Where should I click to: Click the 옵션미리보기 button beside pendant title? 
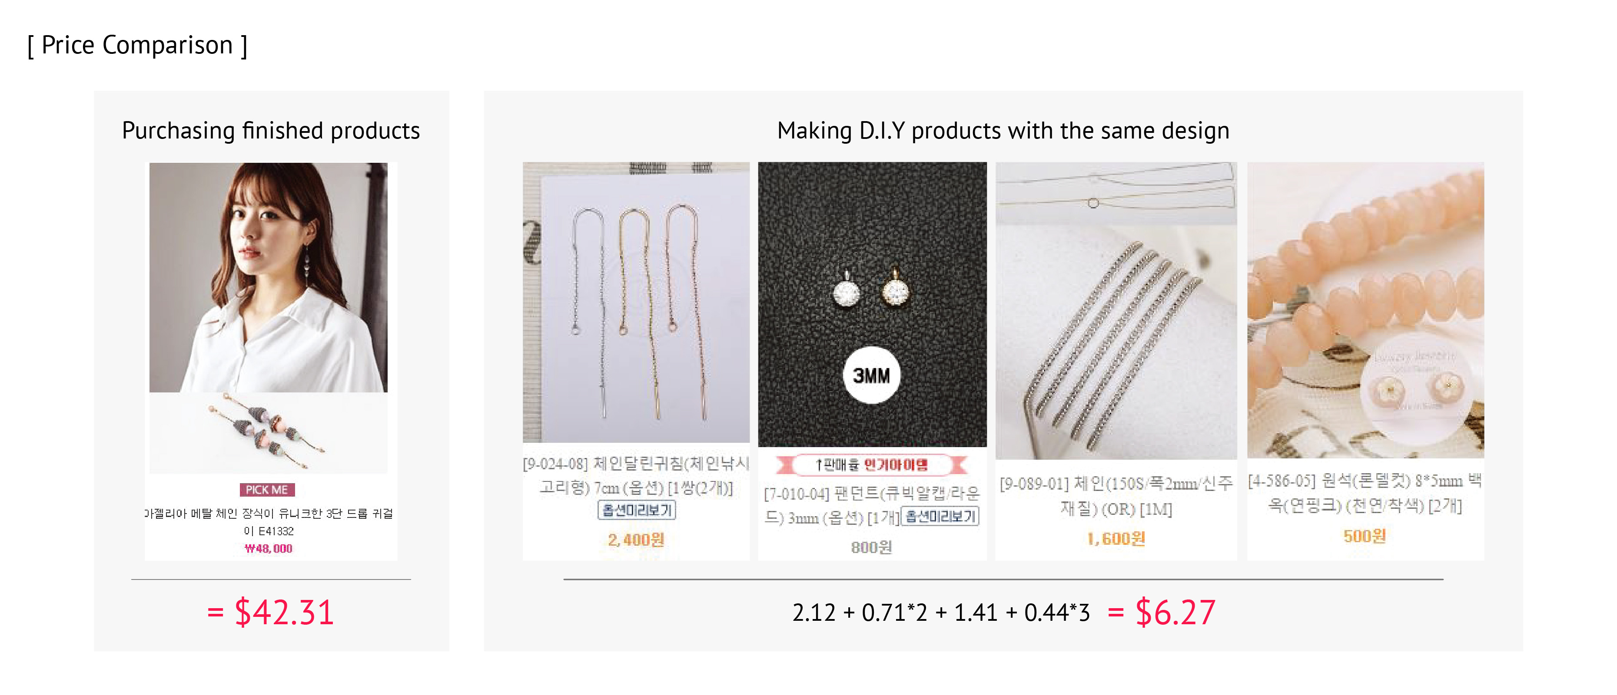[x=940, y=516]
